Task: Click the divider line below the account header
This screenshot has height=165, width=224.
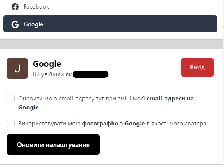Action: 110,86
